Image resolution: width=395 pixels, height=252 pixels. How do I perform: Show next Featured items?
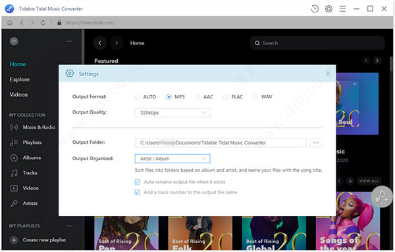[x=377, y=60]
